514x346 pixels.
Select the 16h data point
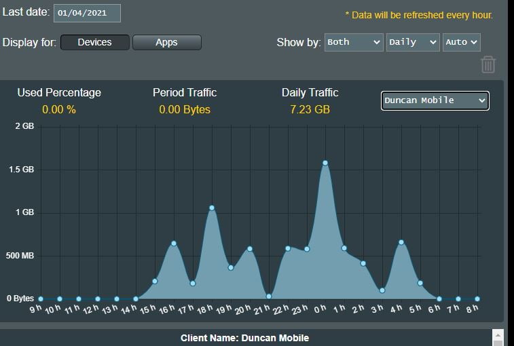click(x=174, y=243)
